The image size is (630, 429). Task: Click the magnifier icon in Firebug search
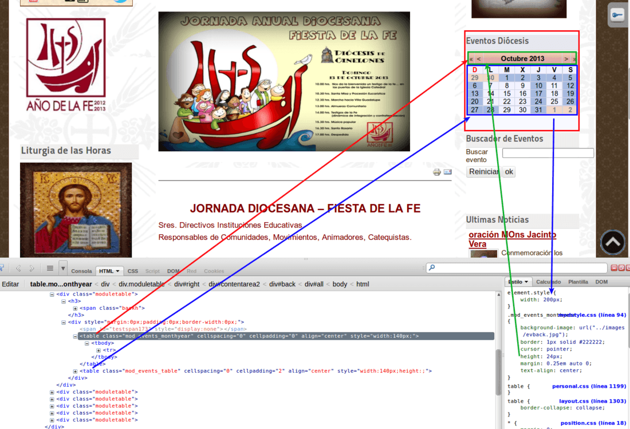[432, 267]
